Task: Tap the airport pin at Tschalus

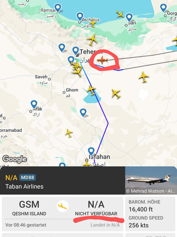Action: pyautogui.click(x=80, y=17)
